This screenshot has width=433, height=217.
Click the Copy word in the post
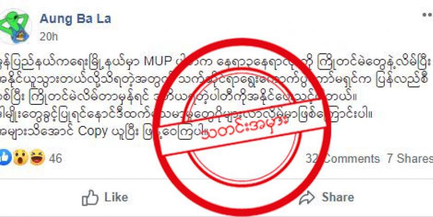pos(92,132)
